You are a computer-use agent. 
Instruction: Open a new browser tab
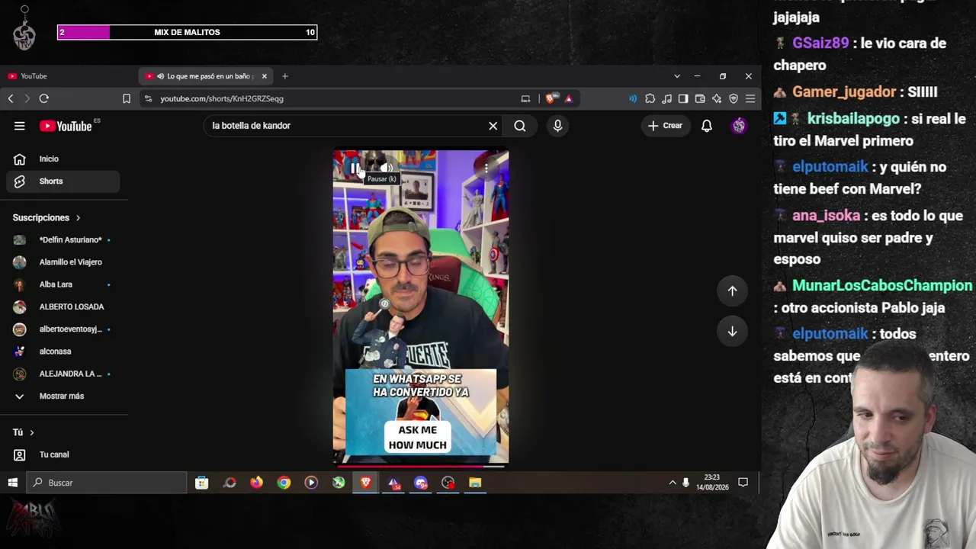(285, 76)
